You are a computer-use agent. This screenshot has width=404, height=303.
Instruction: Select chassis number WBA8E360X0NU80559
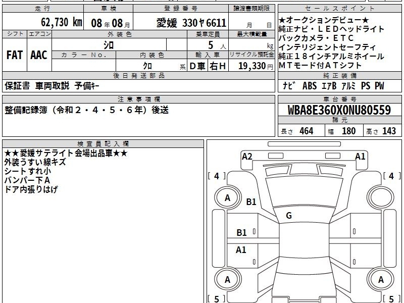click(x=339, y=110)
